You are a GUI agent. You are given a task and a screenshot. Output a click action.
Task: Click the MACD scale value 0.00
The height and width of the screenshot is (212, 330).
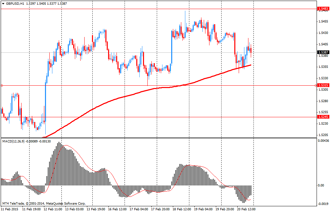(321, 185)
